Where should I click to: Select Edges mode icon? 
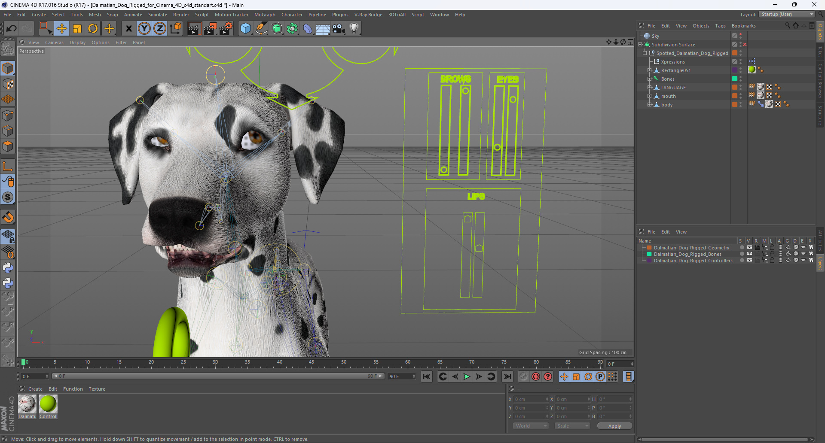tap(8, 131)
